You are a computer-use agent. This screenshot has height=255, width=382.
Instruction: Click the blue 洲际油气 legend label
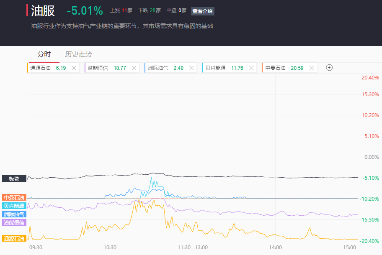tap(14, 214)
